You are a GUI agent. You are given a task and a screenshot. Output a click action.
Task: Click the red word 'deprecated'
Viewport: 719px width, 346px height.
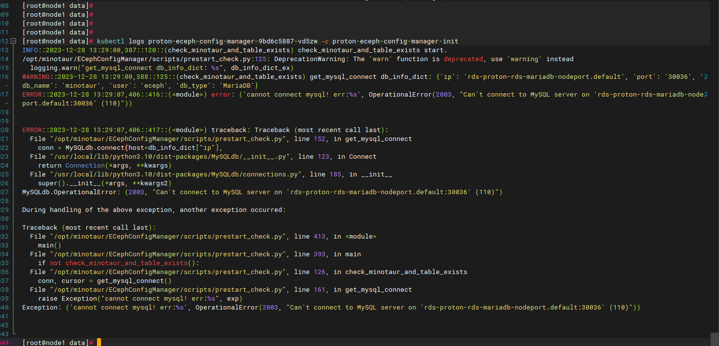pos(463,59)
